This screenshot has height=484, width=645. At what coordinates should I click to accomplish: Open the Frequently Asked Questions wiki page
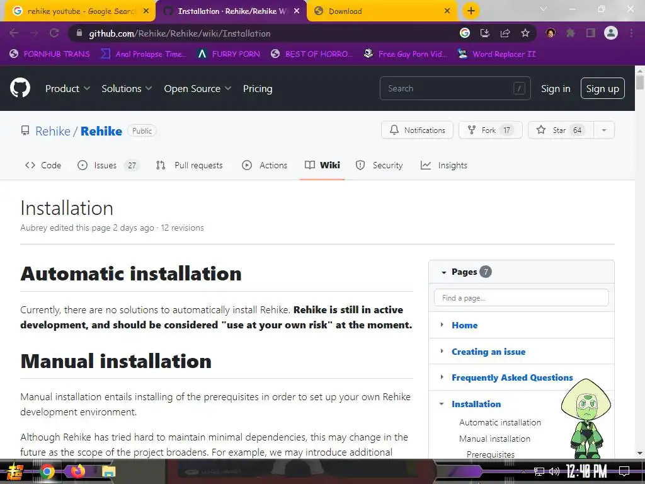[x=512, y=377]
